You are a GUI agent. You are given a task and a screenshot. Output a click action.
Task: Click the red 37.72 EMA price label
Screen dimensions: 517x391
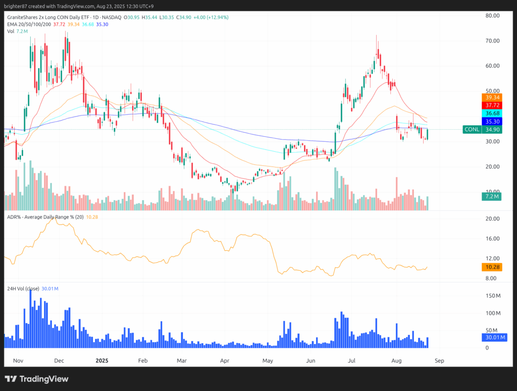492,105
